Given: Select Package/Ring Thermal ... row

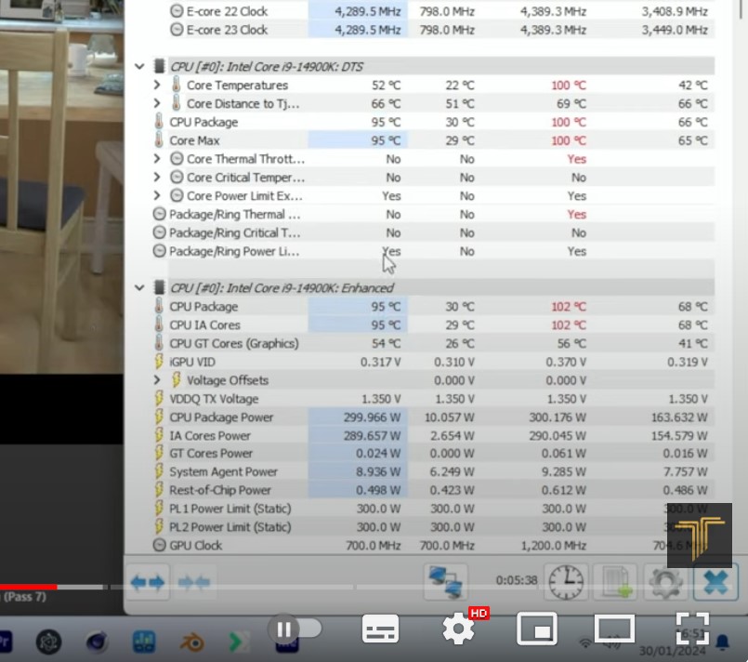Looking at the screenshot, I should click(433, 214).
